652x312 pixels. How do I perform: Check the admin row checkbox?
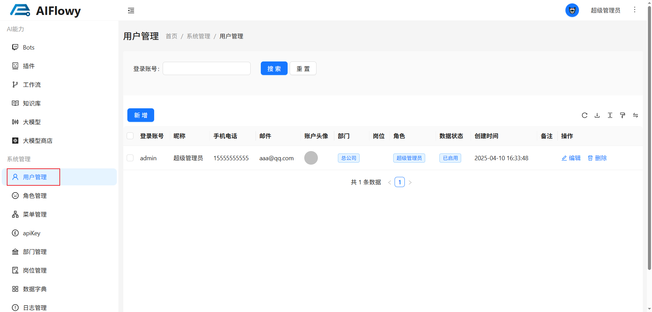coord(130,158)
